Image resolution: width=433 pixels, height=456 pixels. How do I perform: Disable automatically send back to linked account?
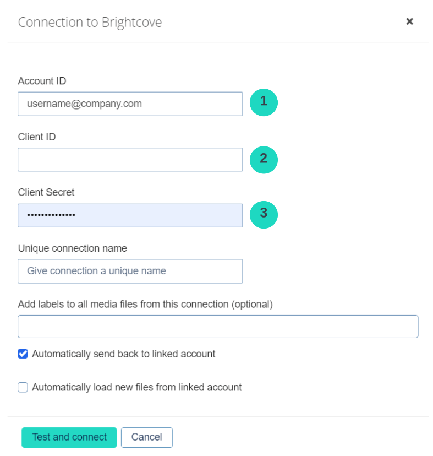[23, 354]
